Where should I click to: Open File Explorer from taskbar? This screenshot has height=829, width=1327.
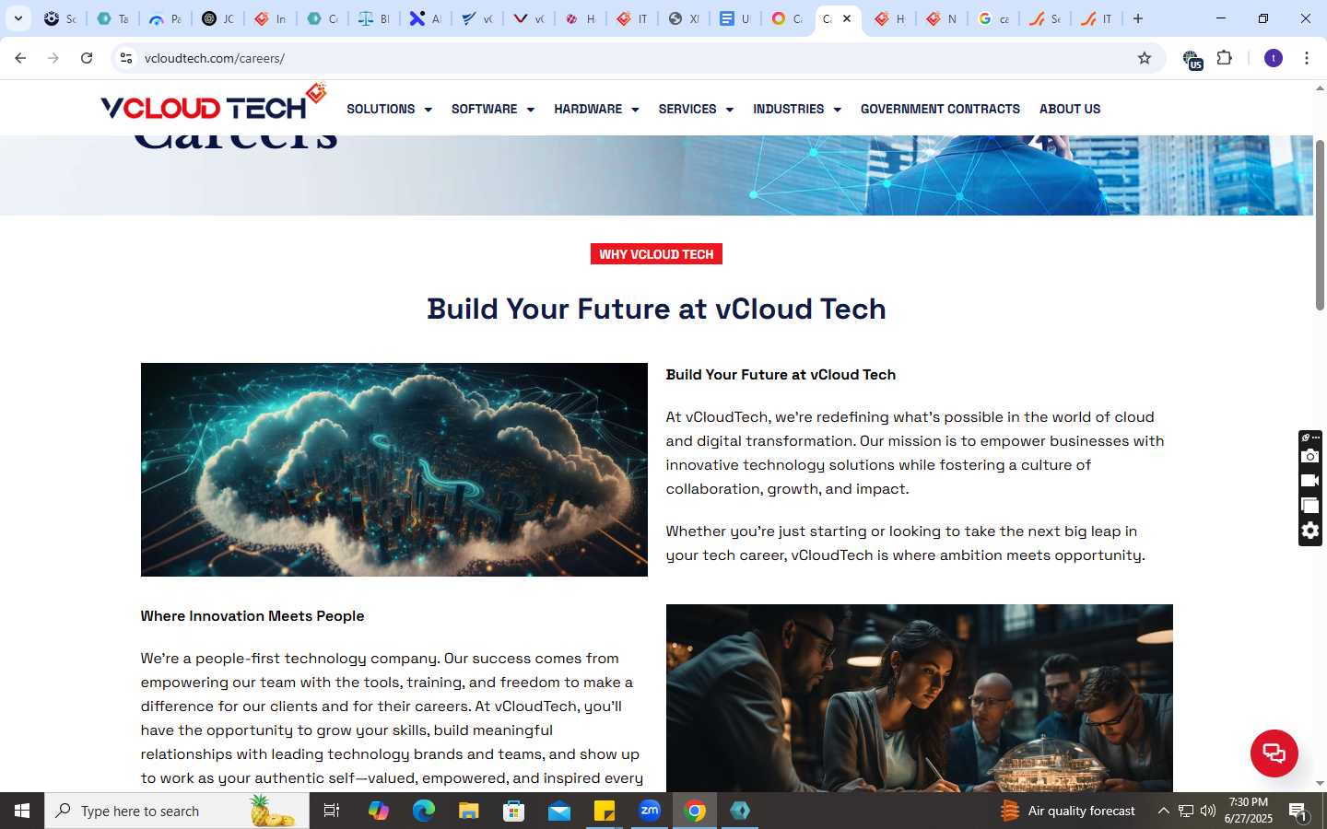(x=468, y=811)
